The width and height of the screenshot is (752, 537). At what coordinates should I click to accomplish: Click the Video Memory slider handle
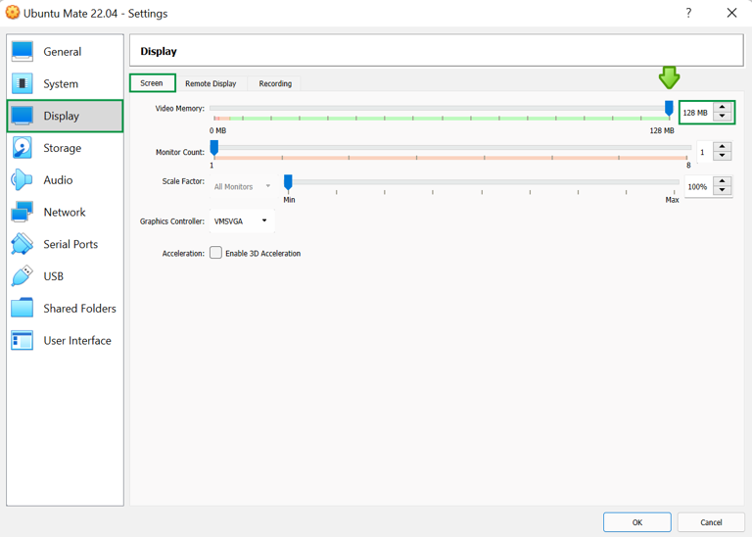pos(669,109)
